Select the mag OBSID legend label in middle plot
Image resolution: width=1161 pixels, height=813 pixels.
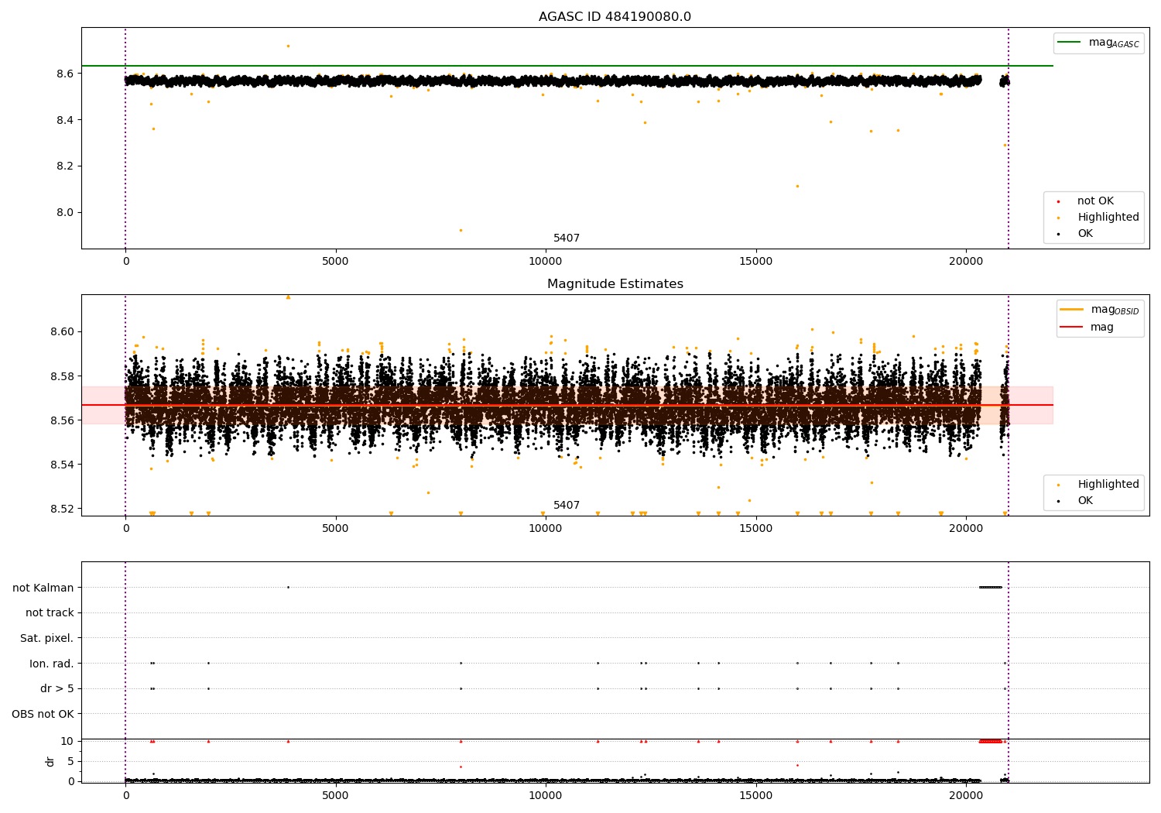click(1115, 310)
